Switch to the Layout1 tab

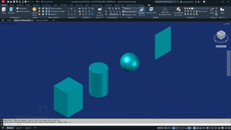[19, 128]
